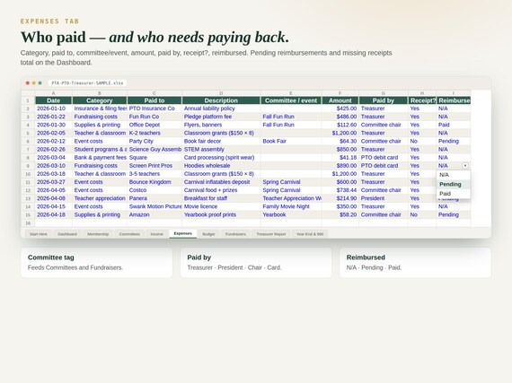This screenshot has height=383, width=512.
Task: Select the Annual liability policy cell
Action: pyautogui.click(x=221, y=109)
